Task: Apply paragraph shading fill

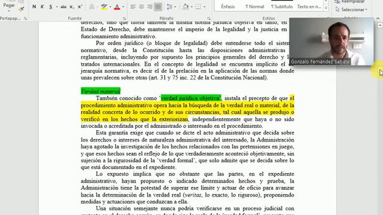Action: [186, 7]
